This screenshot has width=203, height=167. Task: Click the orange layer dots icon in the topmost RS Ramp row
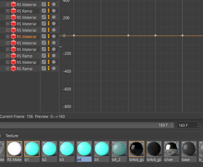click(x=49, y=11)
